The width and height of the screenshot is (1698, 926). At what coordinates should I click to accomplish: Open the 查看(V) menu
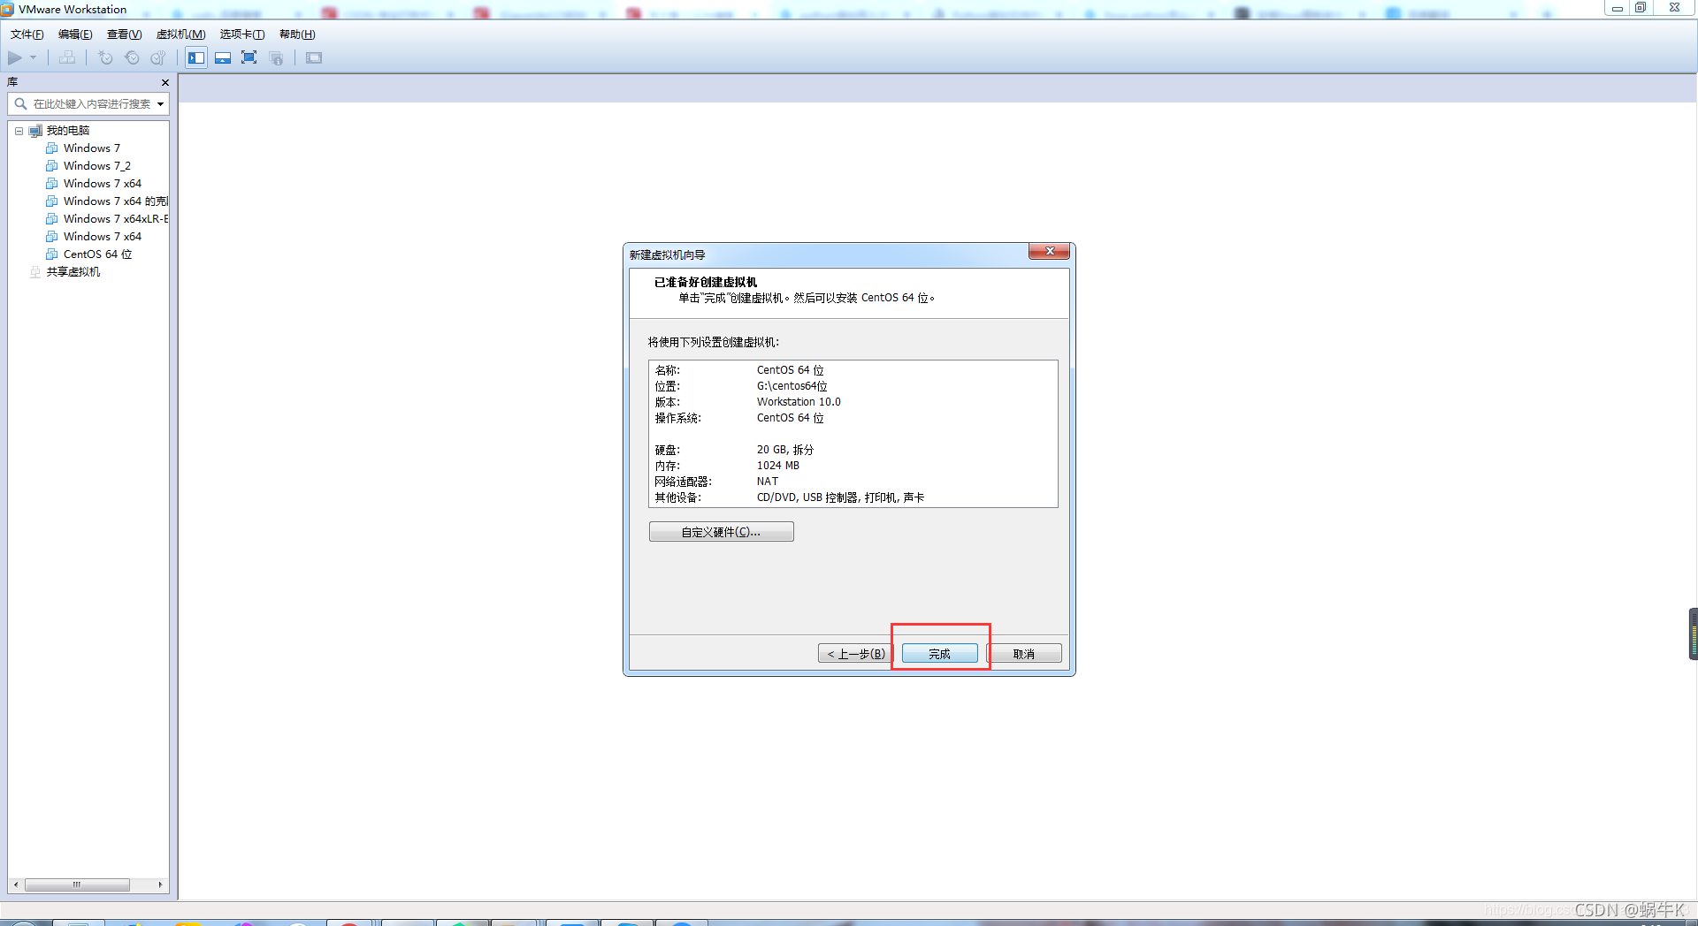click(124, 34)
